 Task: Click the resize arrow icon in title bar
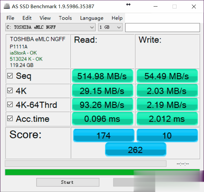coord(128,5)
